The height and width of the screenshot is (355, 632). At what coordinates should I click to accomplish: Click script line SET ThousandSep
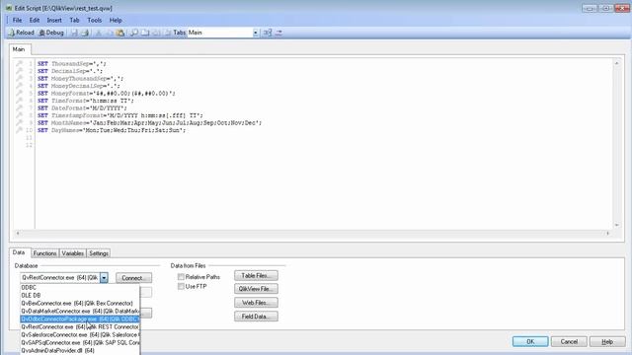pos(72,63)
